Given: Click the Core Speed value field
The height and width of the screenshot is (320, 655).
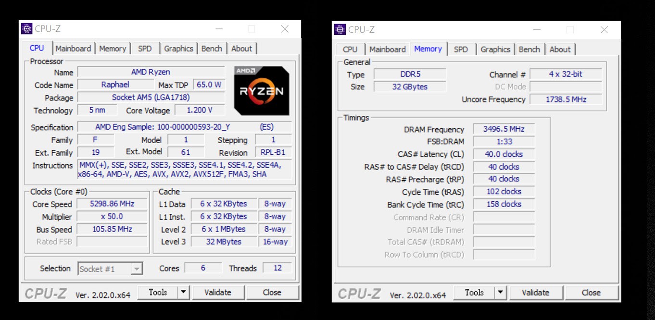Looking at the screenshot, I should click(x=112, y=204).
